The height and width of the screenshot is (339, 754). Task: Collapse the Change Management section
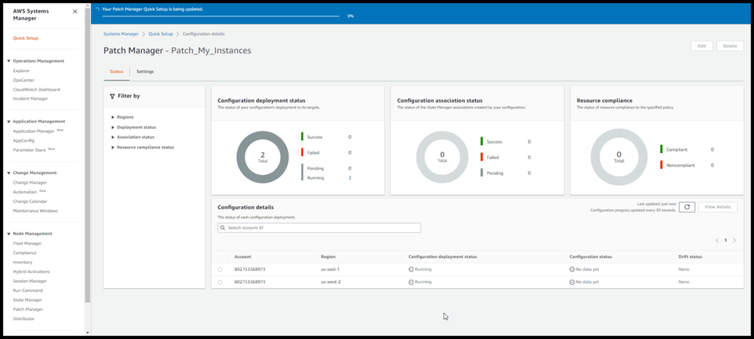pyautogui.click(x=9, y=173)
